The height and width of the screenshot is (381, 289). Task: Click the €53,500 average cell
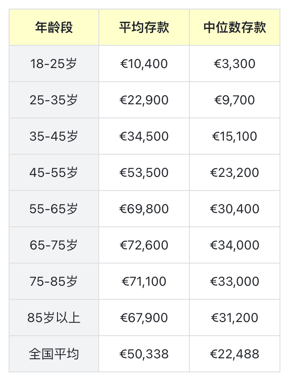click(144, 173)
